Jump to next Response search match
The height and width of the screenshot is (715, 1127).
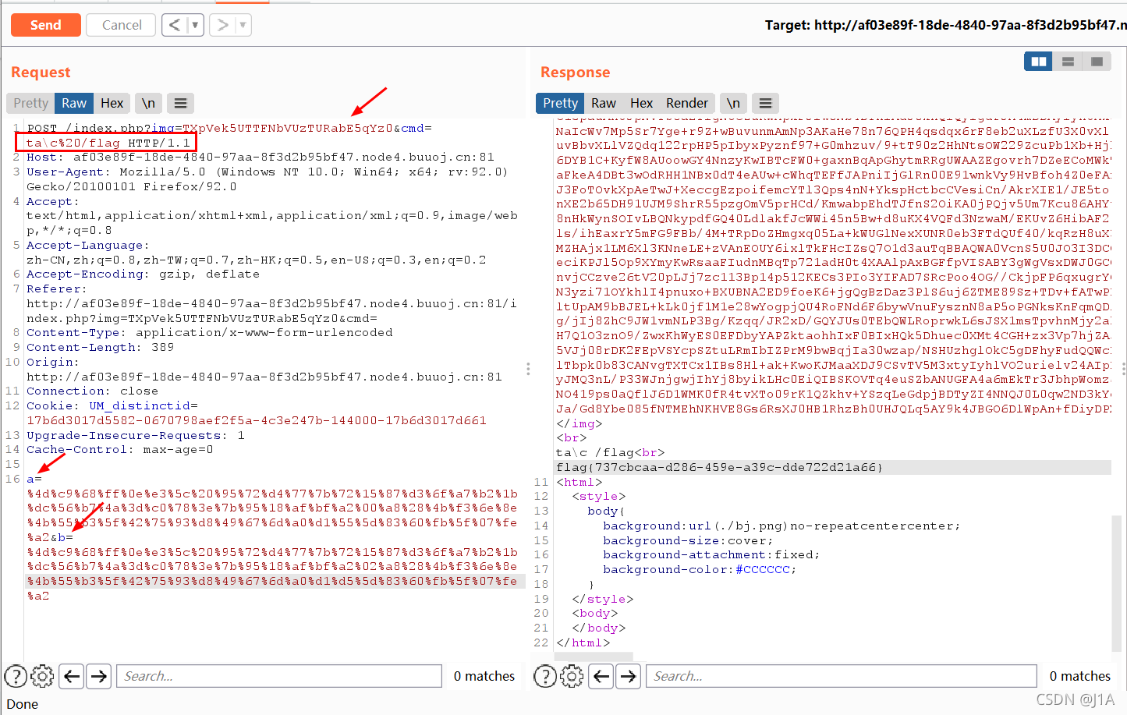click(629, 676)
